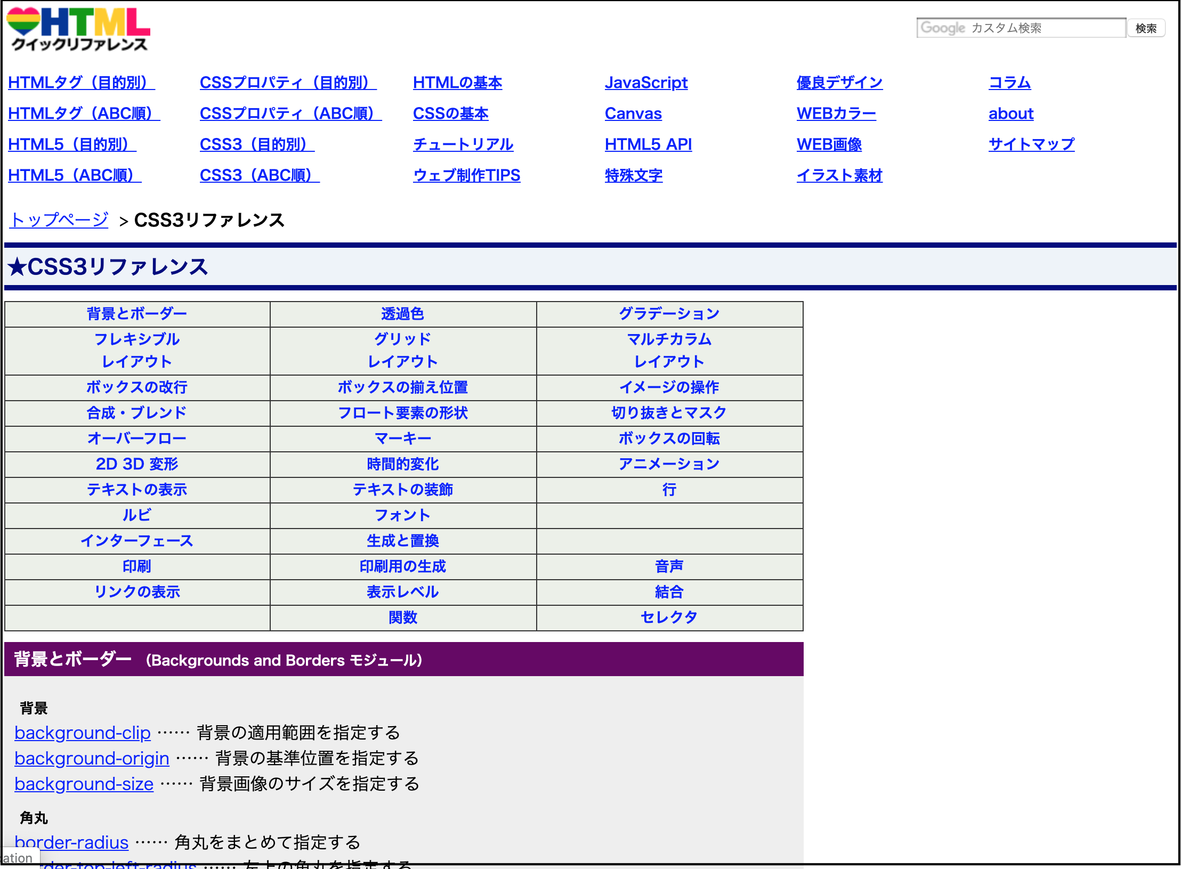Open CSSプロパティ（ABC順） link
Viewport: 1181px width, 869px height.
291,113
